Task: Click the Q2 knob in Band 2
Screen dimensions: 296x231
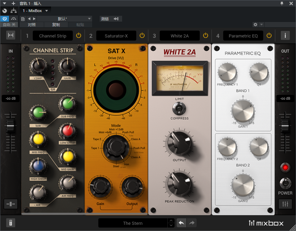Action: [x=259, y=147]
